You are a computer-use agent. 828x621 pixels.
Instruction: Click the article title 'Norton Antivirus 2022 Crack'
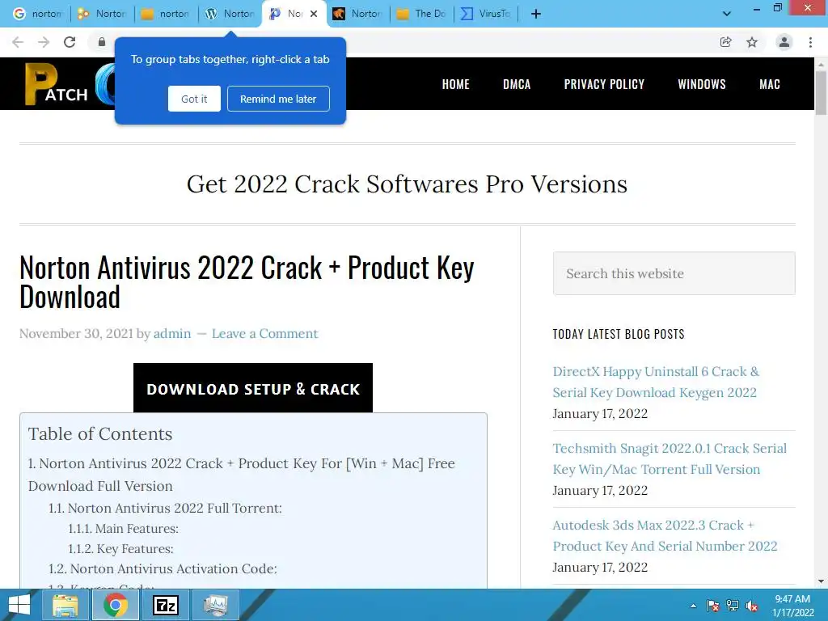pyautogui.click(x=247, y=282)
